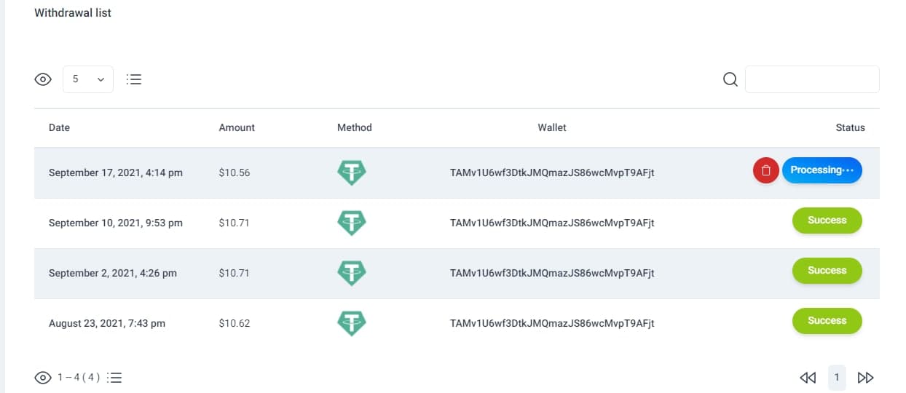Go to the next page with double-arrow

pyautogui.click(x=865, y=378)
